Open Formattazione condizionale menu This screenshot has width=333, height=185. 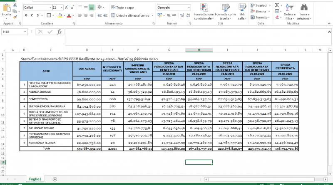click(x=204, y=12)
